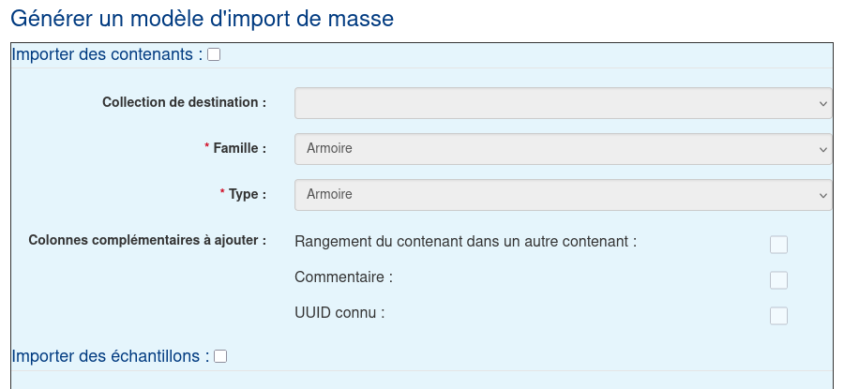Expand the Famille dropdown showing Armoire
The image size is (844, 389).
[x=563, y=149]
